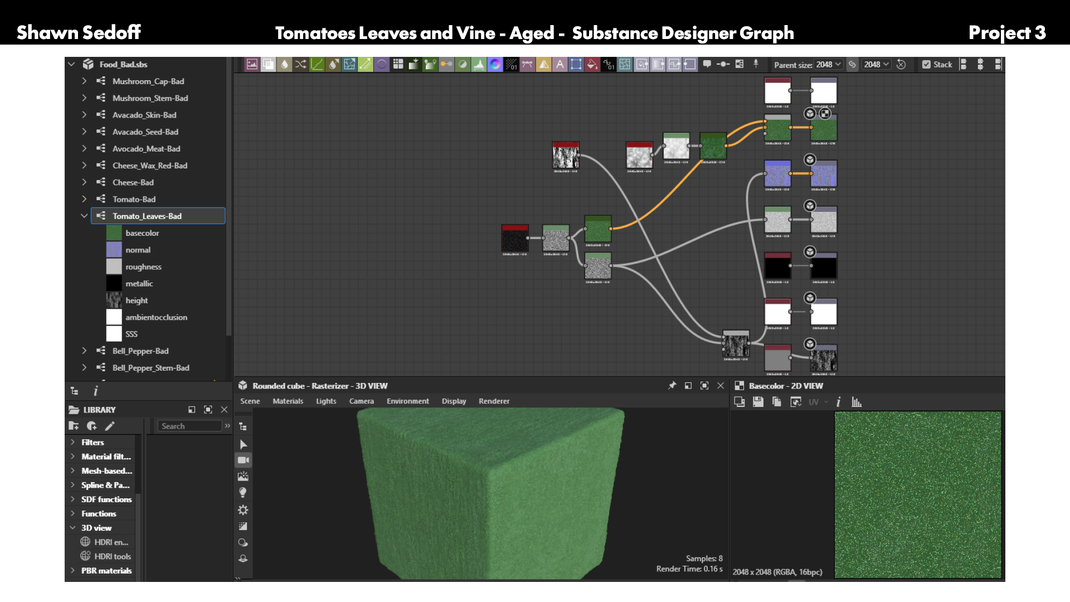The height and width of the screenshot is (602, 1070).
Task: Open the Lights menu
Action: click(326, 401)
